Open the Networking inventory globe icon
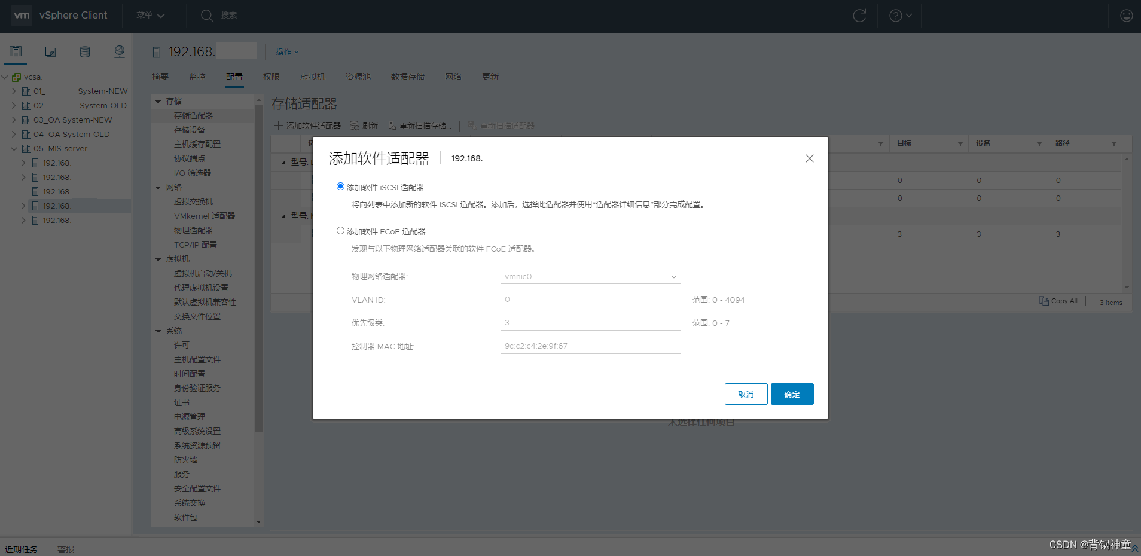The height and width of the screenshot is (556, 1141). [119, 51]
